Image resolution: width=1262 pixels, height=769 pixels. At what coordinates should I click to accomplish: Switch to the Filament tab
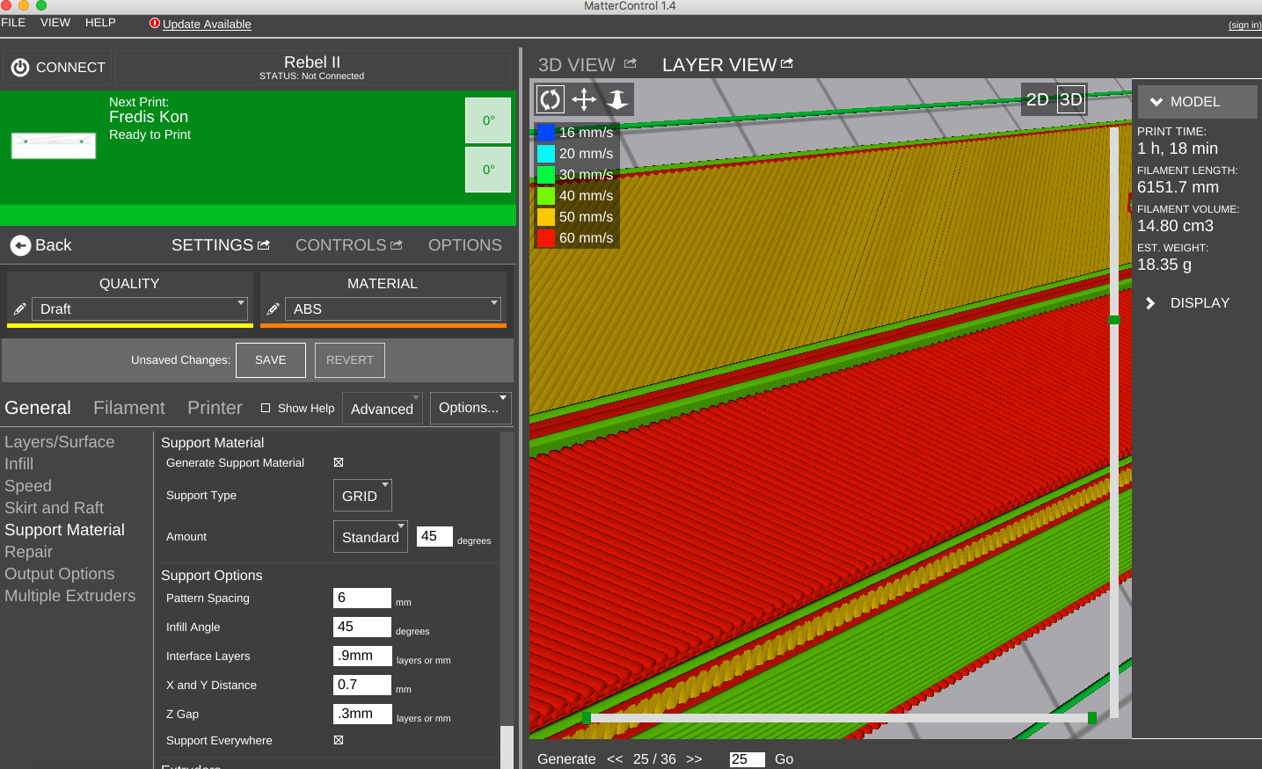pos(129,408)
